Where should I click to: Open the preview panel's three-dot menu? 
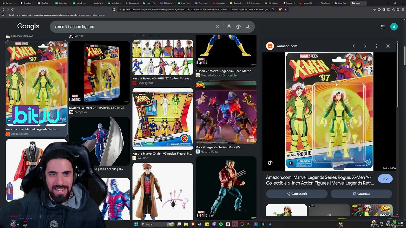pyautogui.click(x=377, y=46)
